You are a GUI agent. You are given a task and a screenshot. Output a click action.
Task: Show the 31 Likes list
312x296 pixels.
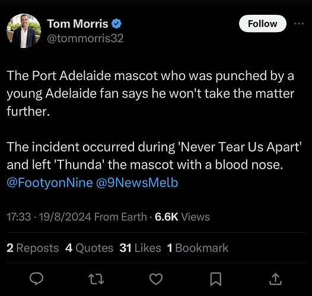(x=140, y=248)
